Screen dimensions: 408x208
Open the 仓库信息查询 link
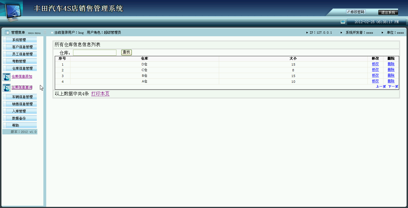pos(22,88)
